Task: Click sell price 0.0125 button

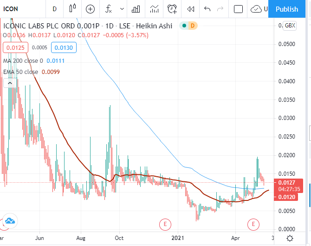Action: click(15, 48)
